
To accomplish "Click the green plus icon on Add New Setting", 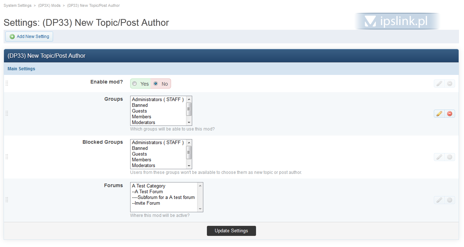I will 12,37.
